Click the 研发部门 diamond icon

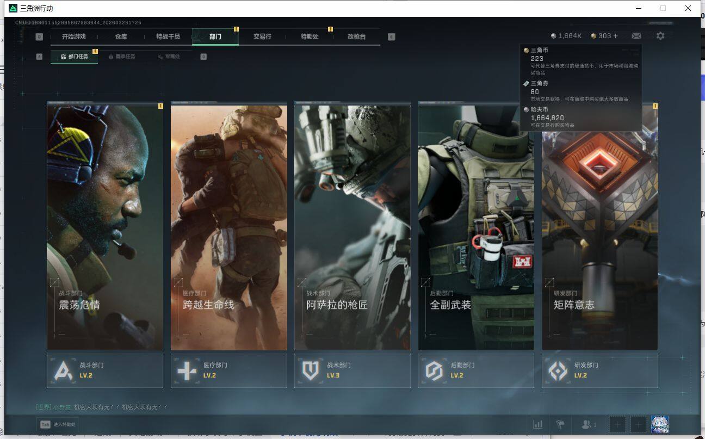(x=558, y=371)
